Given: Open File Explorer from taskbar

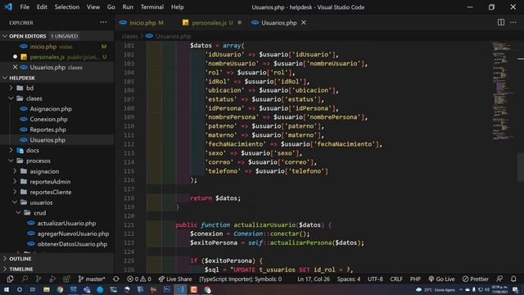Looking at the screenshot, I should (x=47, y=289).
